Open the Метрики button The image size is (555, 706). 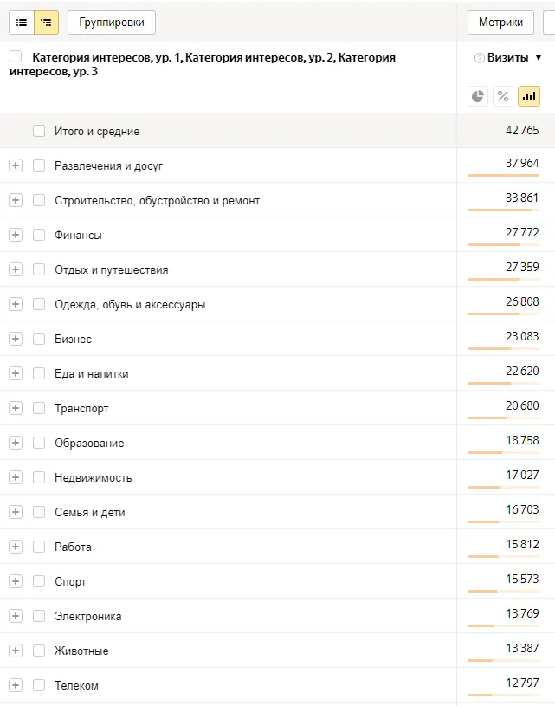pyautogui.click(x=500, y=23)
